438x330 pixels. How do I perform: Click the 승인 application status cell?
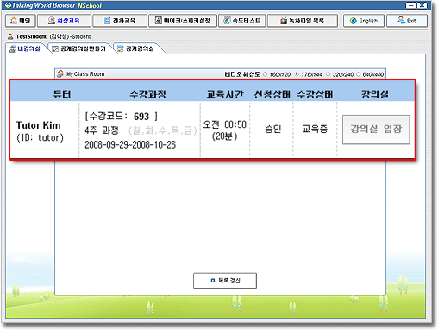272,129
